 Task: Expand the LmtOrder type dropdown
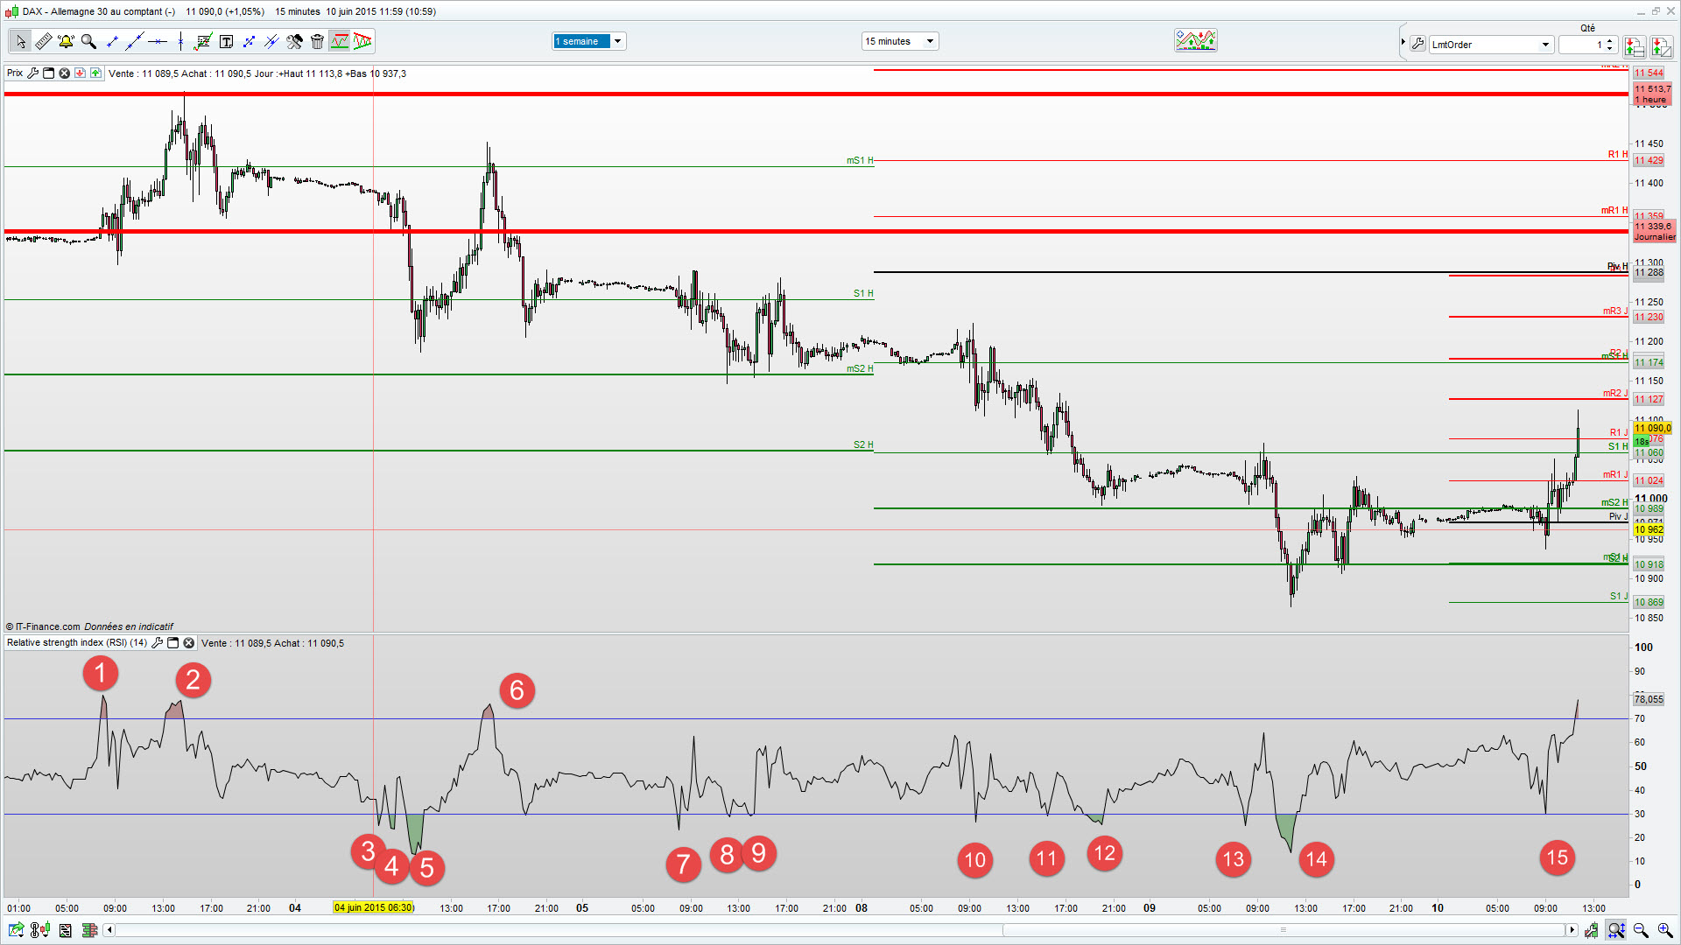[x=1545, y=45]
